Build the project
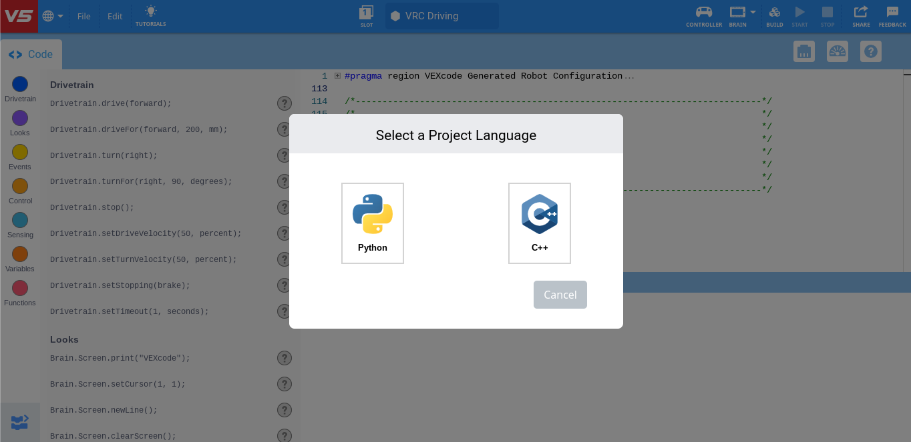The image size is (911, 442). (x=775, y=16)
